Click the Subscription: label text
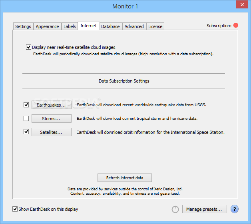This screenshot has width=251, height=224. coord(219,26)
